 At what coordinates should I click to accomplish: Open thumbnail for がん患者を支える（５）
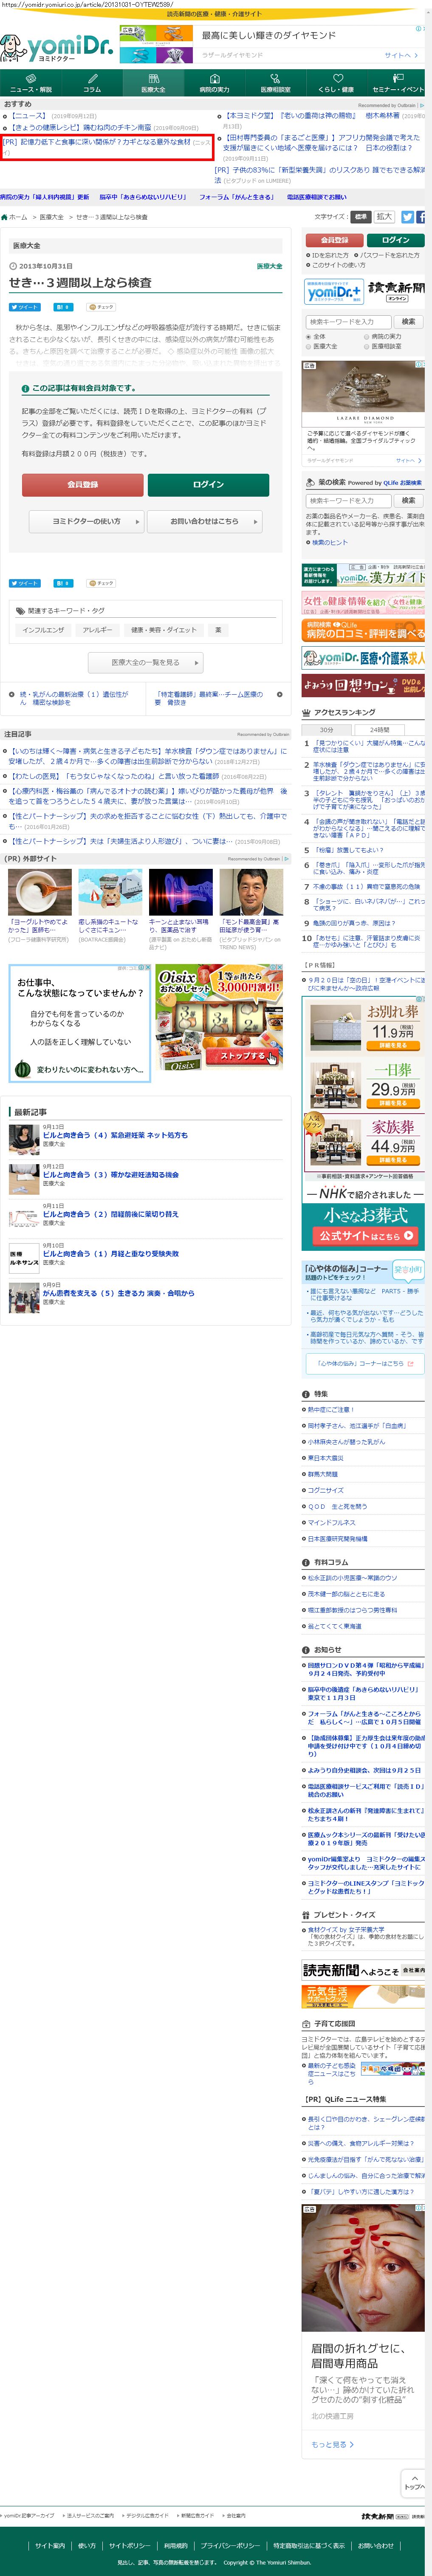pos(24,1298)
